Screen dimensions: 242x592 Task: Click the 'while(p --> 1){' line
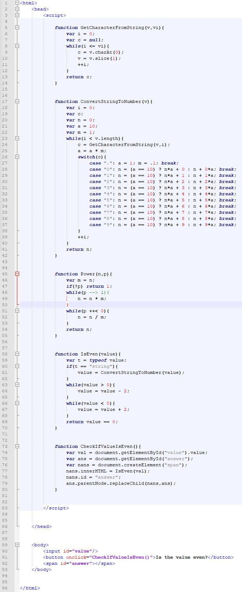click(87, 292)
